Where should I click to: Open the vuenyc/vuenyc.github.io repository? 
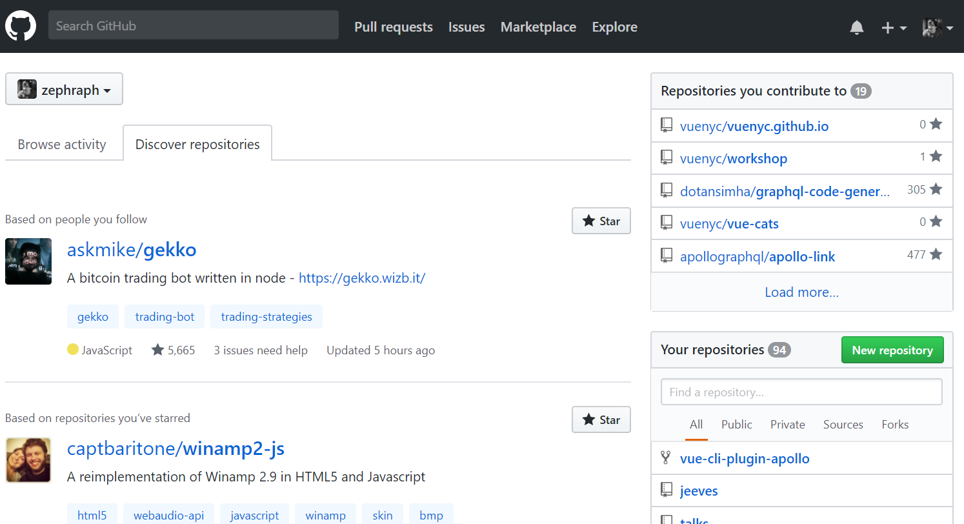tap(754, 126)
